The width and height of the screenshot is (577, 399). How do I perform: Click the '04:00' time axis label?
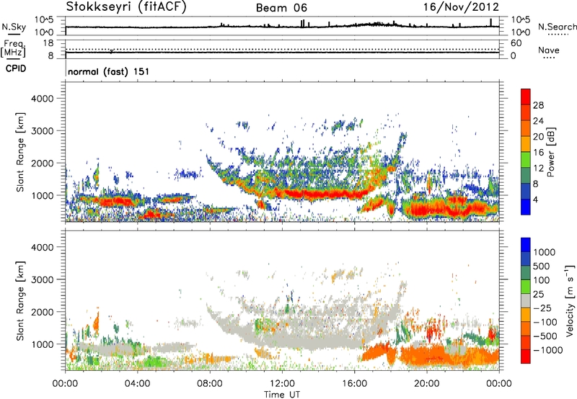137,384
